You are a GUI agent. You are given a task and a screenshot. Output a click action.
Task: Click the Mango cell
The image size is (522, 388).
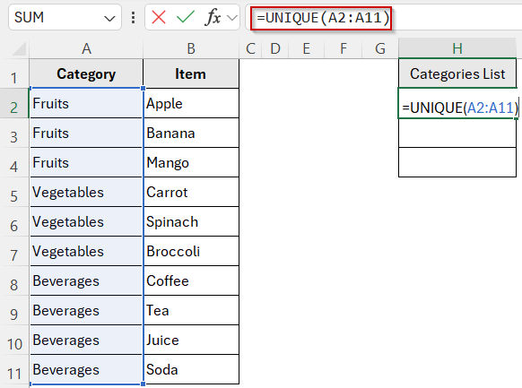[191, 162]
